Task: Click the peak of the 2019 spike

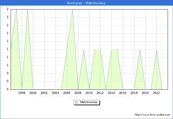Action: click(x=140, y=49)
